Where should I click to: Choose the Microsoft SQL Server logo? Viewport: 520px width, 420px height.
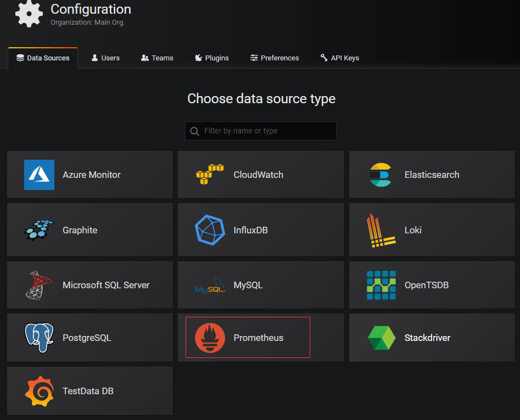click(x=39, y=285)
